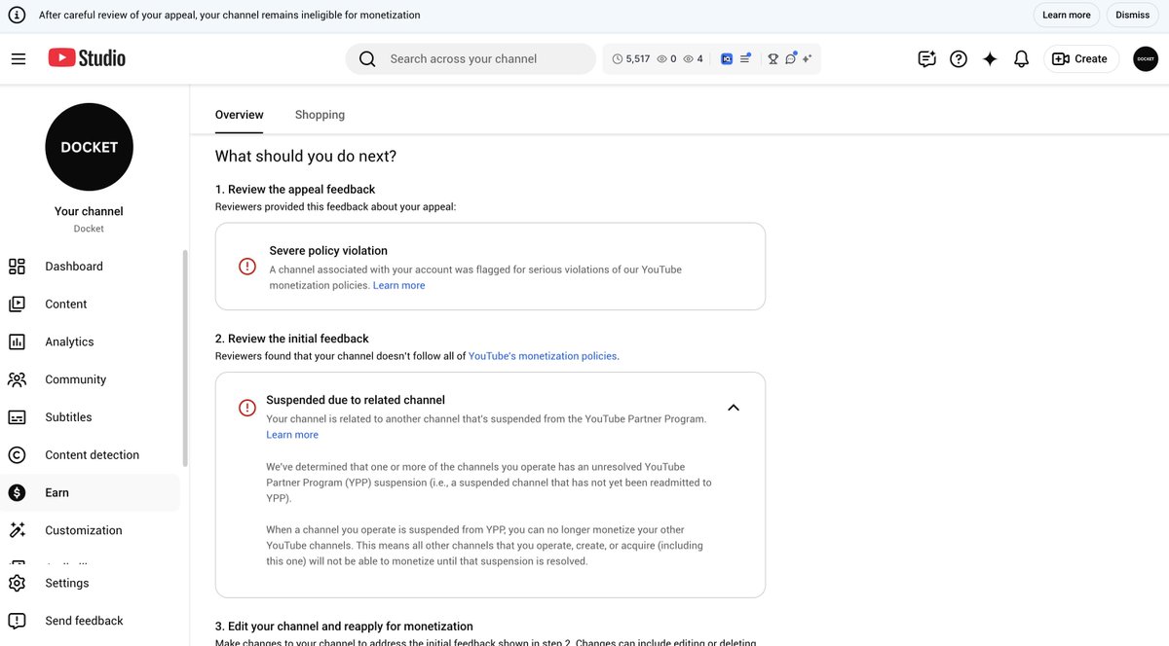Open YouTube's monetization policies link

coord(543,356)
